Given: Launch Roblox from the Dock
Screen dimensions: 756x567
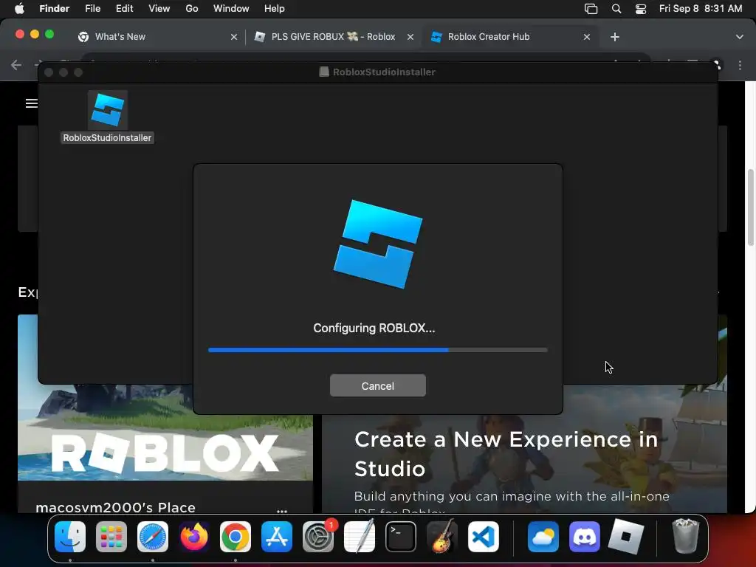Looking at the screenshot, I should pyautogui.click(x=626, y=537).
